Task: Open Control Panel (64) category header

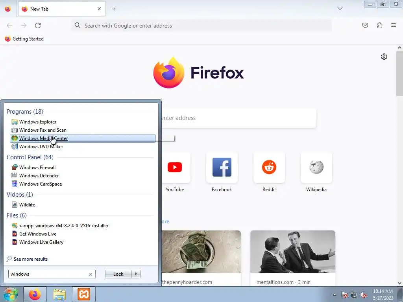Action: point(30,157)
